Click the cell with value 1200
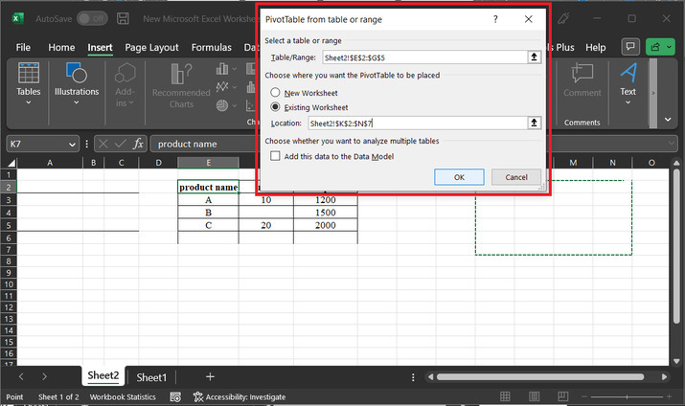Screen dimensions: 685x406 [326, 200]
